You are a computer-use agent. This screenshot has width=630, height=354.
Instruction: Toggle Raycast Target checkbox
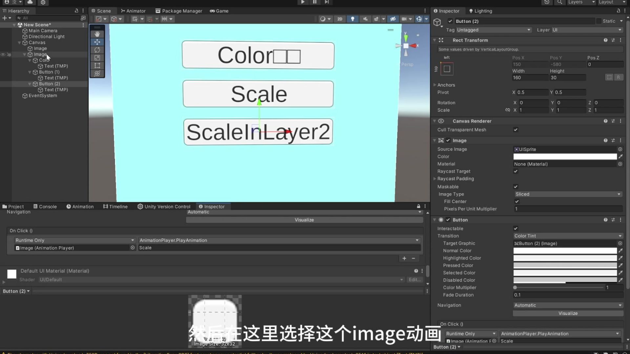(x=515, y=171)
